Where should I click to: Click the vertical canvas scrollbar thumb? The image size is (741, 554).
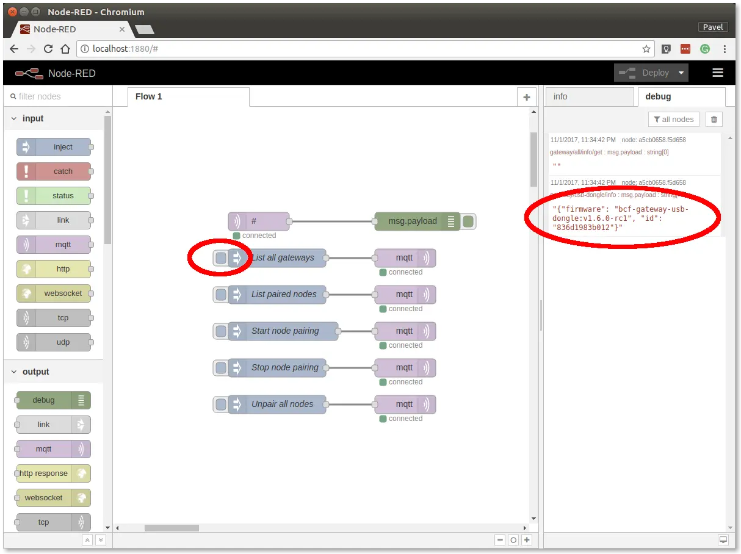pos(533,159)
